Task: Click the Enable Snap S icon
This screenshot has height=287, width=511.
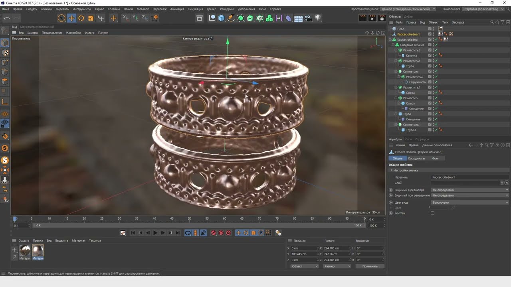Action: point(5,148)
